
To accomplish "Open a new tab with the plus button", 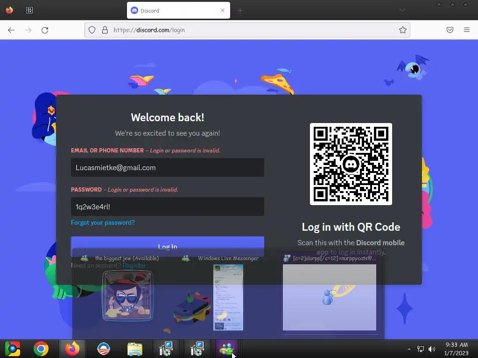I will pyautogui.click(x=240, y=11).
